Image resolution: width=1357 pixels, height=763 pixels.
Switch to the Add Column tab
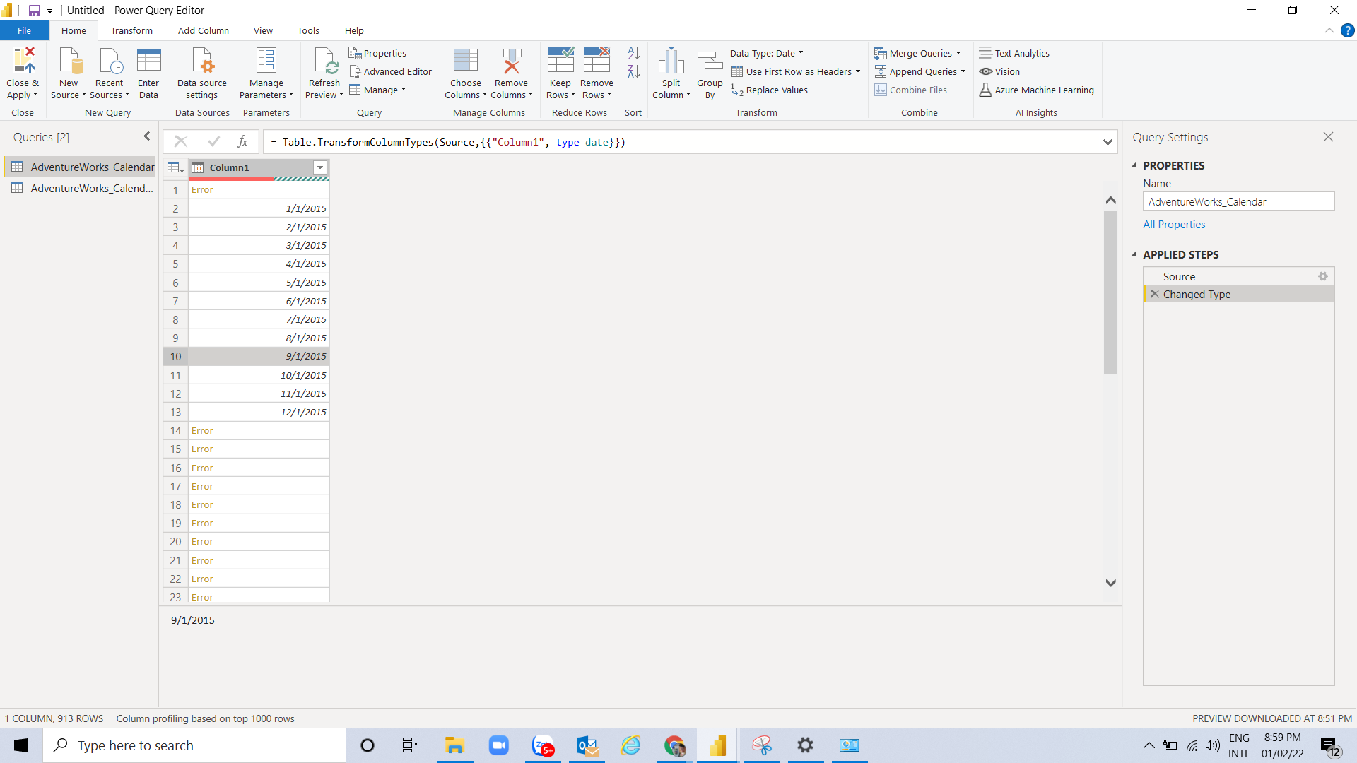tap(204, 30)
